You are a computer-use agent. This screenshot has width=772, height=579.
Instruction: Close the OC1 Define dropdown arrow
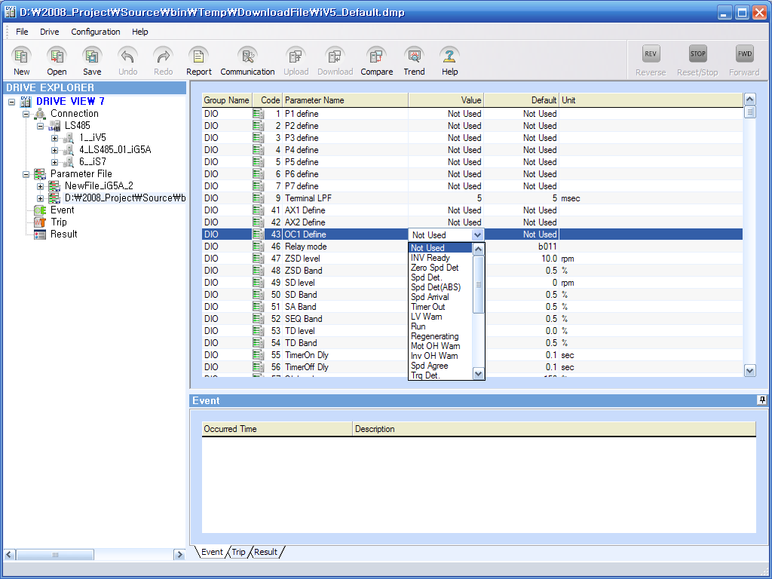476,235
